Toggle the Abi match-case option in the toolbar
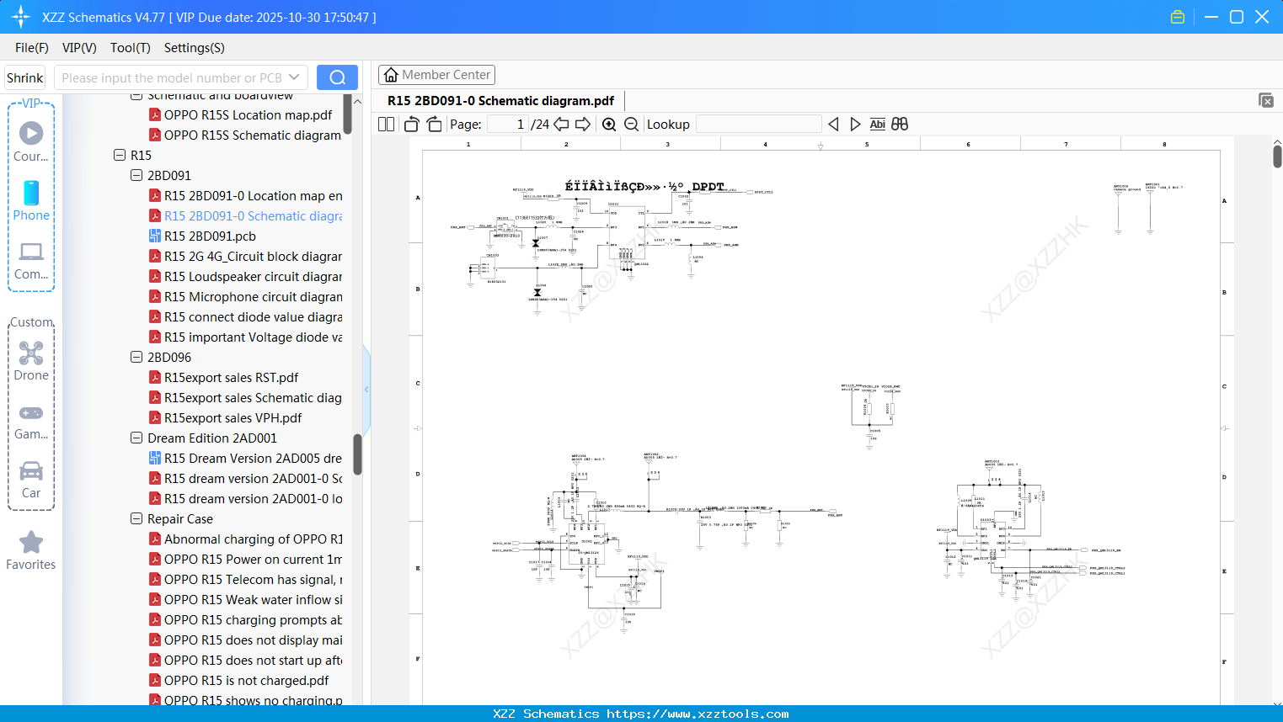This screenshot has height=722, width=1283. [x=877, y=124]
